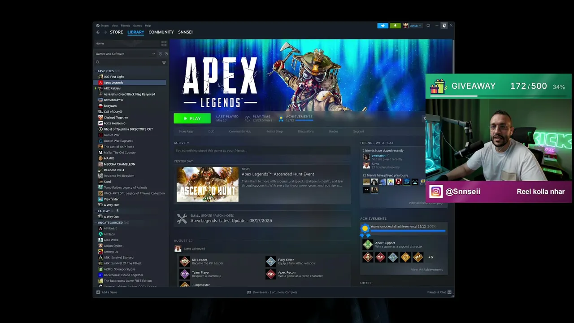Select God of War Ragnarök in the library list
The height and width of the screenshot is (323, 574).
tap(130, 141)
